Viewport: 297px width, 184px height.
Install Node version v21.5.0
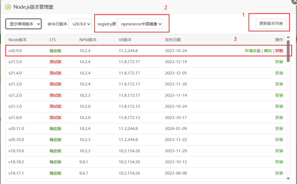[x=279, y=62]
